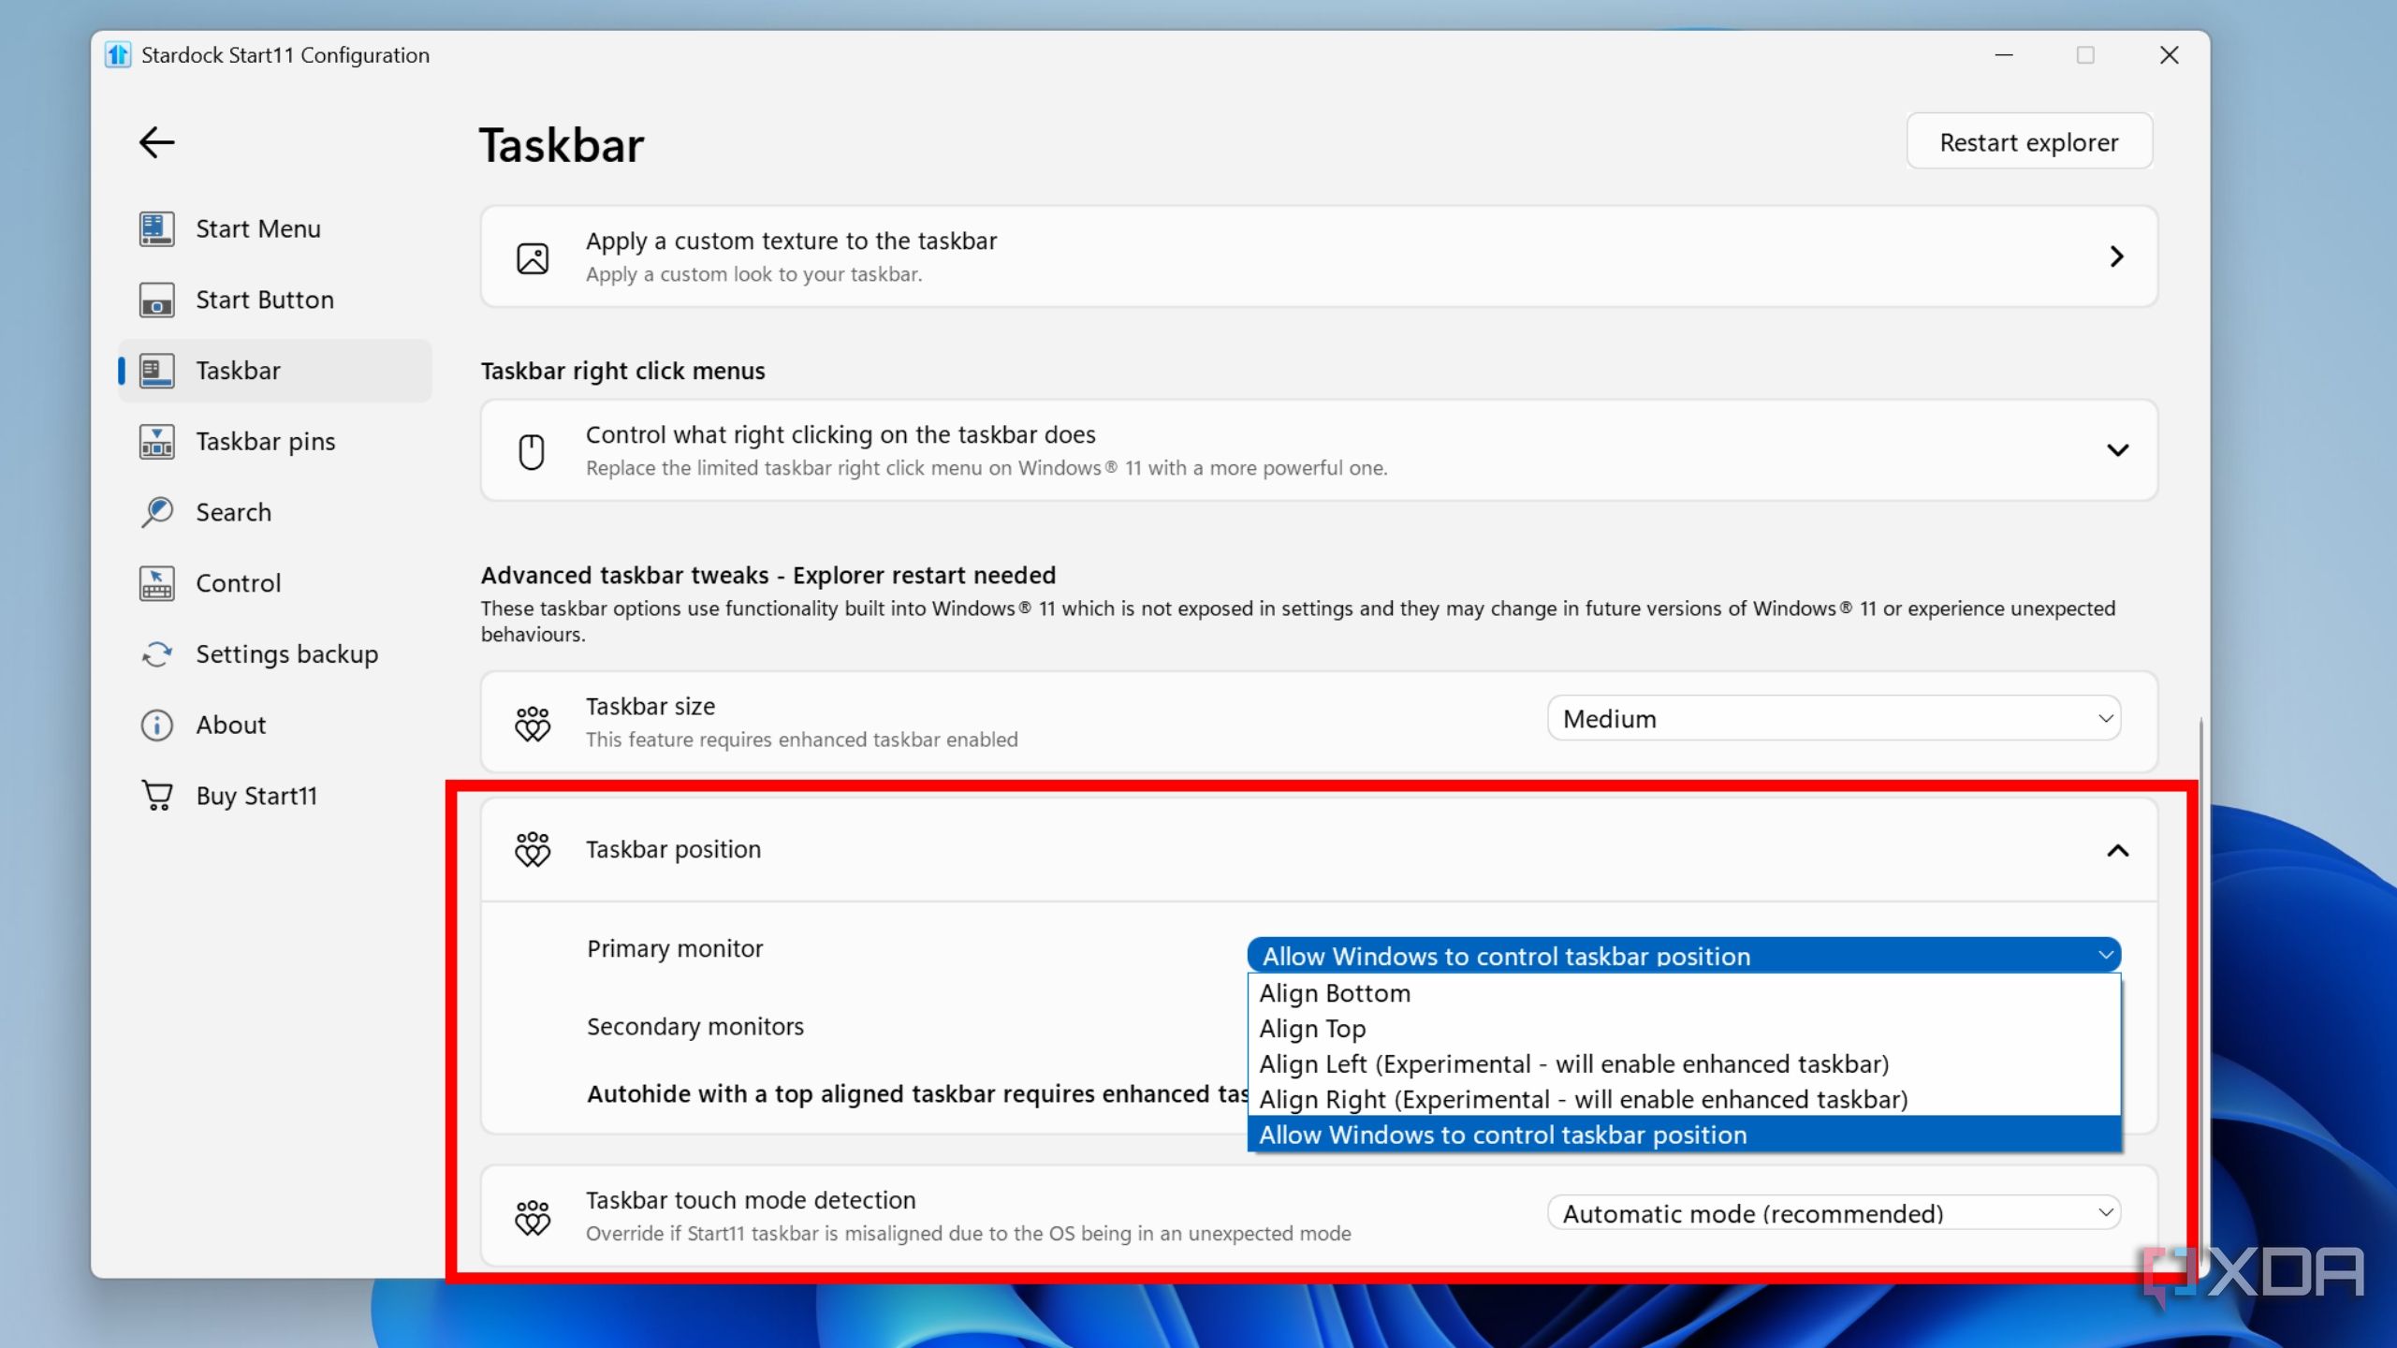This screenshot has width=2397, height=1348.
Task: Click 'Control what right clicking on the taskbar does' text
Action: point(840,434)
